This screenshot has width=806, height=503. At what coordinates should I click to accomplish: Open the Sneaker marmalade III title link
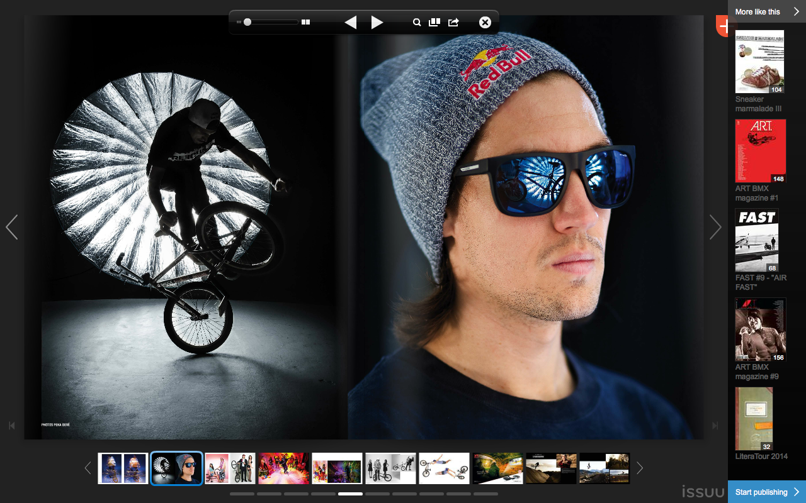pyautogui.click(x=759, y=104)
